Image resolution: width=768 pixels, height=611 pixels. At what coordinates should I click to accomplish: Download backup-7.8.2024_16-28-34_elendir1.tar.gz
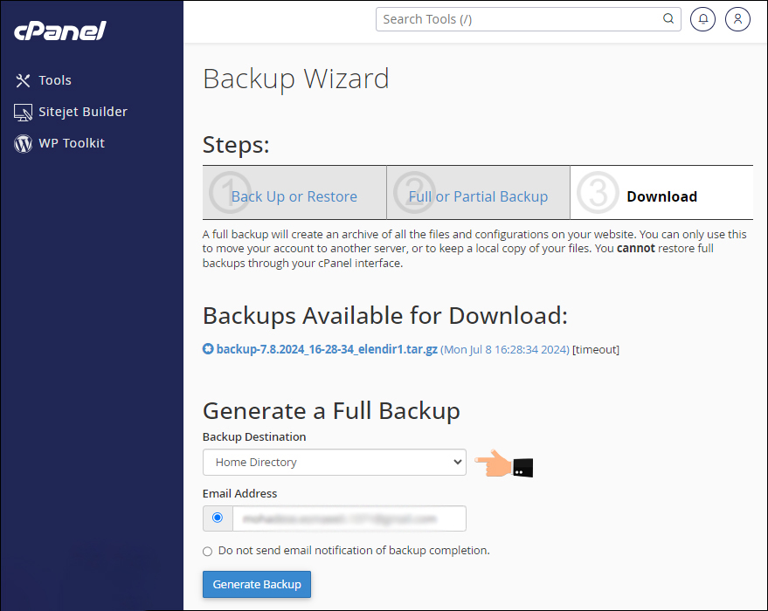[x=327, y=349]
